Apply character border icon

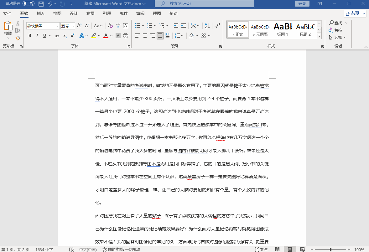[x=126, y=26]
